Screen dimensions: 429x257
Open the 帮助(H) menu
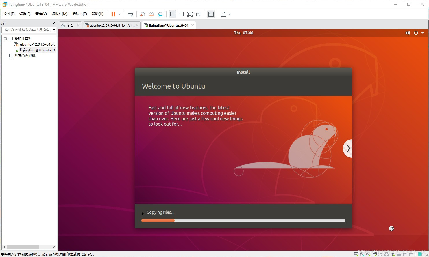[x=97, y=14]
